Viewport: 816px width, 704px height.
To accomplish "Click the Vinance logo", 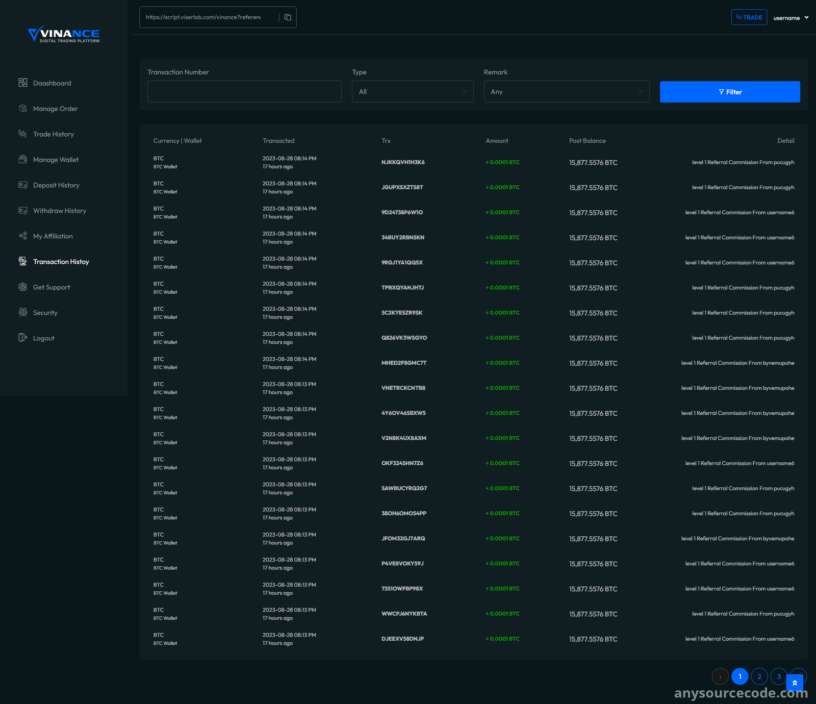I will point(64,34).
